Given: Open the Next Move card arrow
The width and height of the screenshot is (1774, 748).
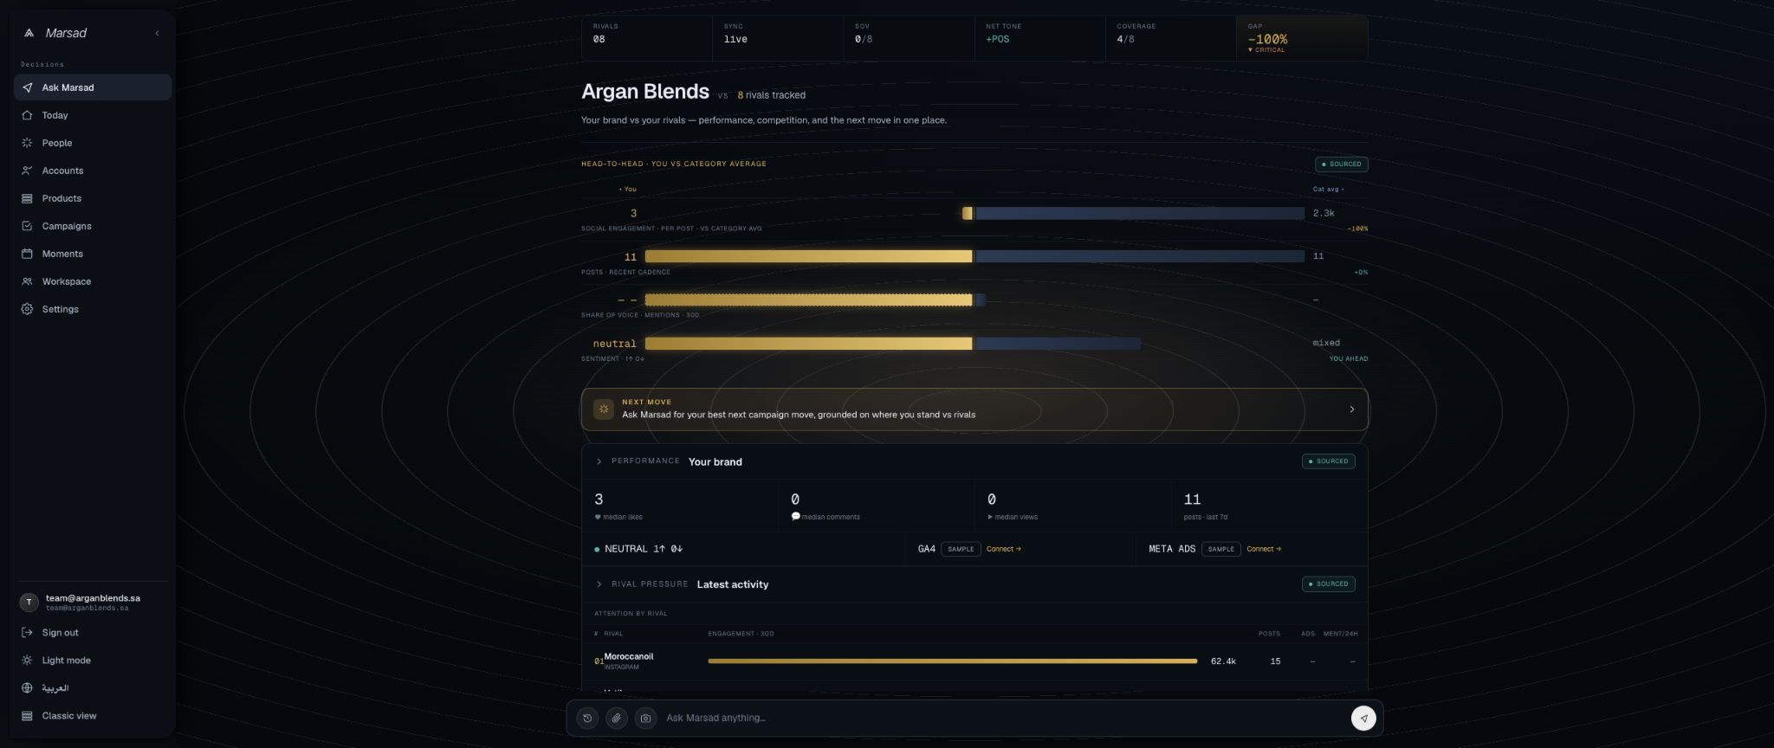Looking at the screenshot, I should point(1351,409).
